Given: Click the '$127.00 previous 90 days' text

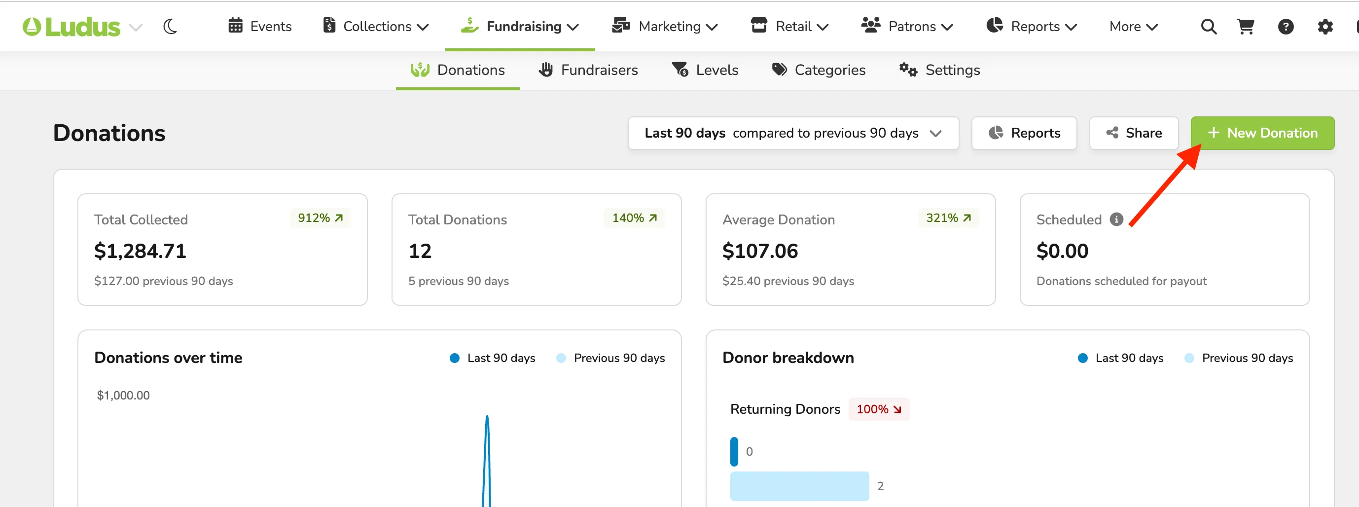Looking at the screenshot, I should tap(164, 281).
